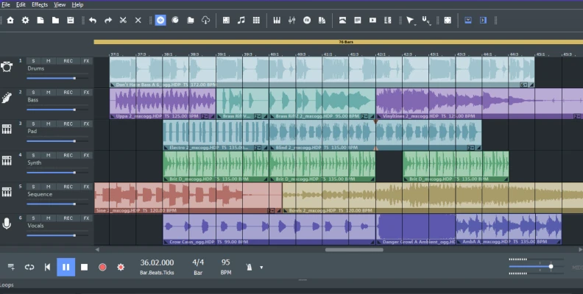Screen dimensions: 583x294
Task: Click the scissors cut icon in toolbar
Action: tap(122, 20)
